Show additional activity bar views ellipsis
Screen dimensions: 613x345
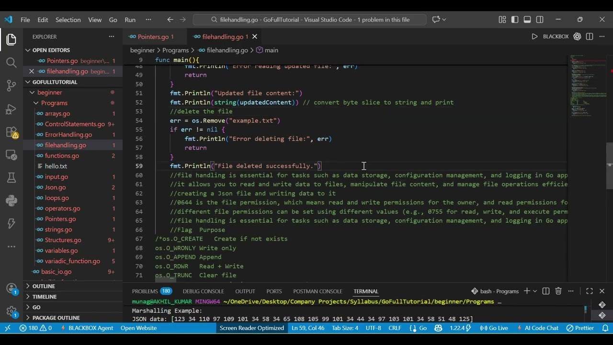tap(11, 247)
